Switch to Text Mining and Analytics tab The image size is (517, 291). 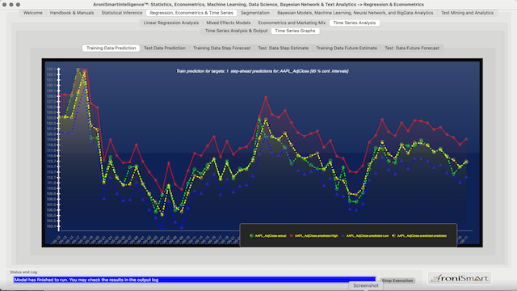click(x=467, y=13)
